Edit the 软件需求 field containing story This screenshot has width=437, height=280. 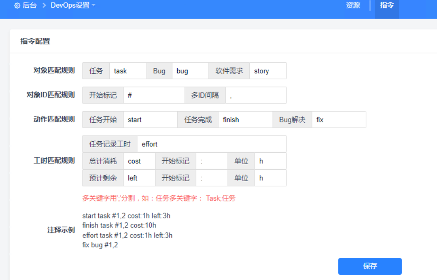[268, 71]
